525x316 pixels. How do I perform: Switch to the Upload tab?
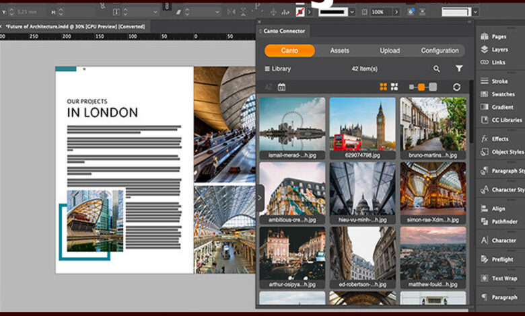tap(389, 50)
